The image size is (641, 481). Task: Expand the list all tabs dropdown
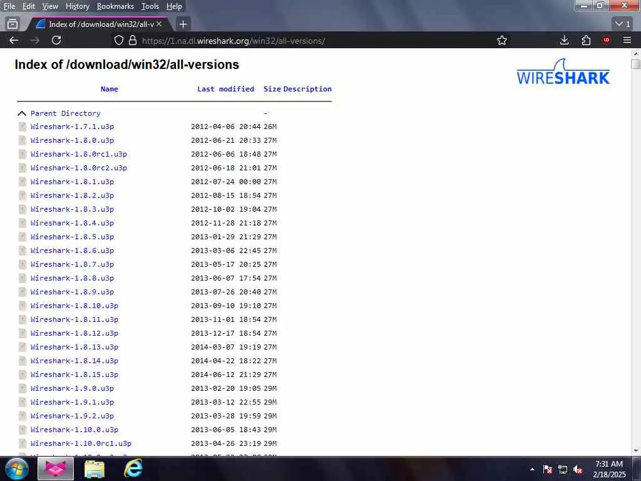623,24
